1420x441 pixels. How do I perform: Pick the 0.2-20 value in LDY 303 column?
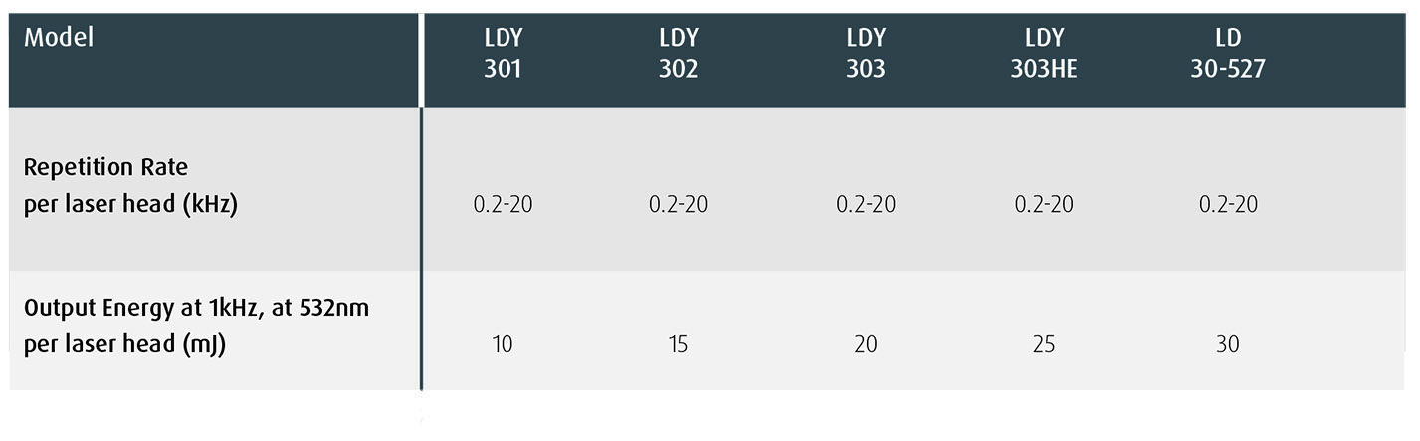coord(865,204)
